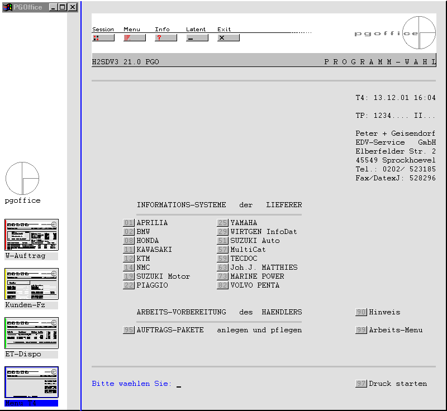Open the Menu list icon button
The image size is (447, 411).
134,38
